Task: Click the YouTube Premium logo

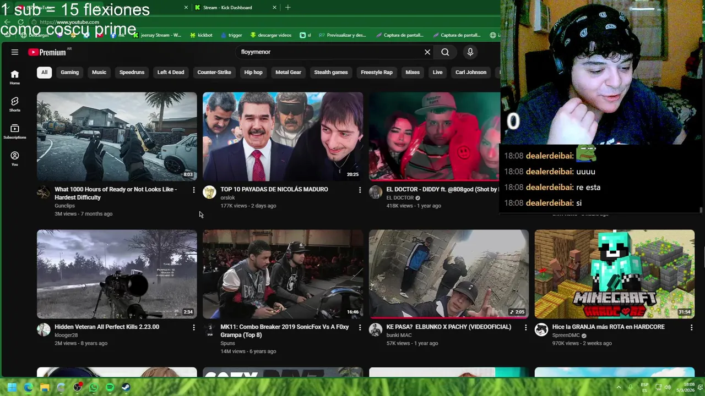Action: point(47,52)
